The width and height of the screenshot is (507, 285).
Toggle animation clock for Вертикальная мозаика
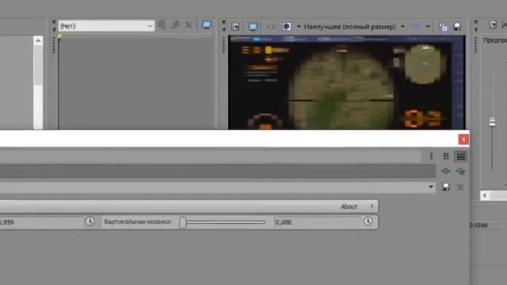(368, 222)
